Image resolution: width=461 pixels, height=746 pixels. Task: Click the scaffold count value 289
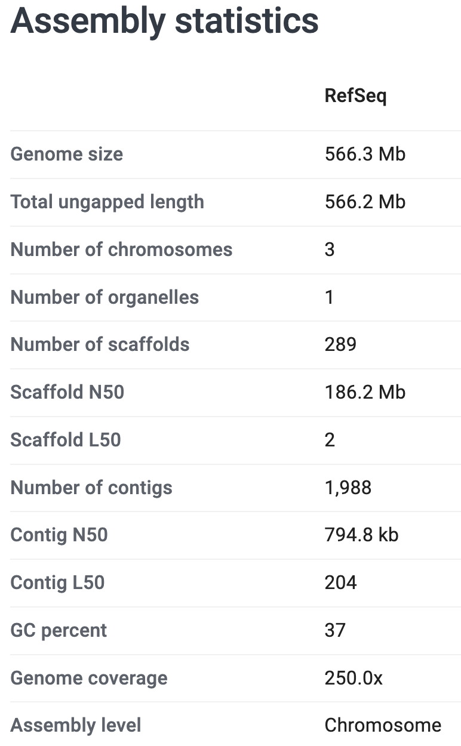[340, 344]
